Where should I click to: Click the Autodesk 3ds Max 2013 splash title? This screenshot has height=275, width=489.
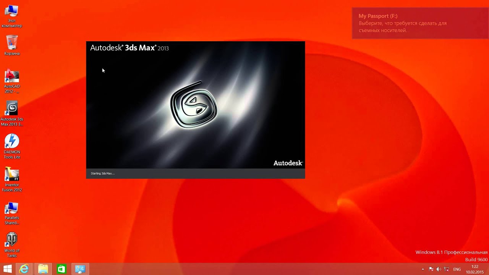(x=130, y=48)
